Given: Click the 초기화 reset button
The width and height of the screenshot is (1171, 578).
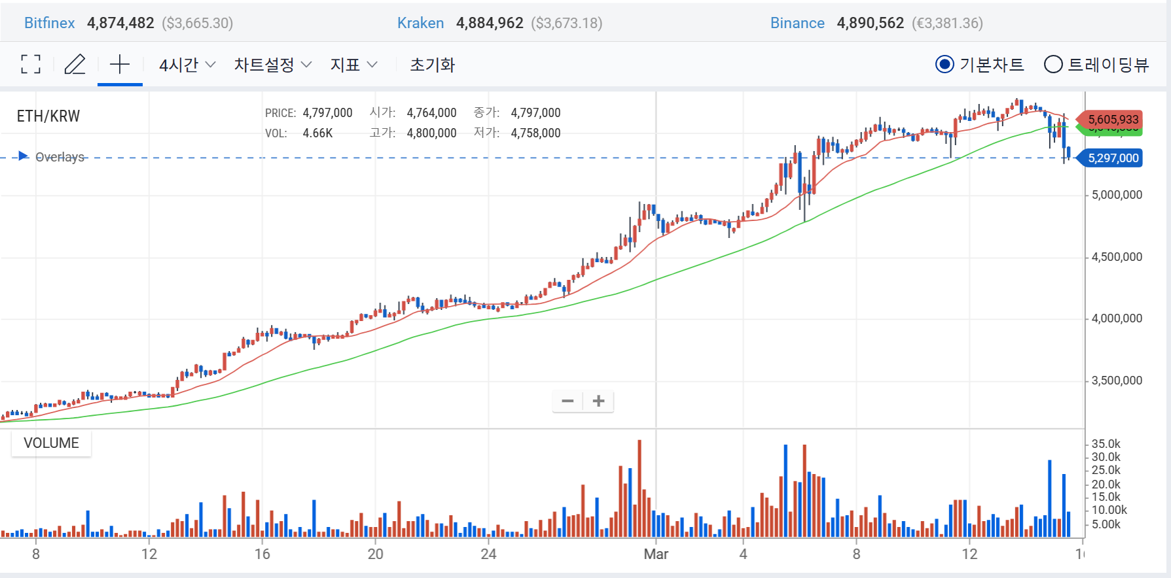Looking at the screenshot, I should 432,65.
